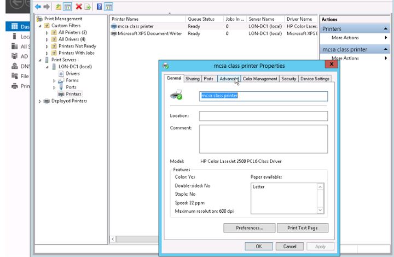This screenshot has height=257, width=394.
Task: Click the Print Servers node icon
Action: pos(47,60)
